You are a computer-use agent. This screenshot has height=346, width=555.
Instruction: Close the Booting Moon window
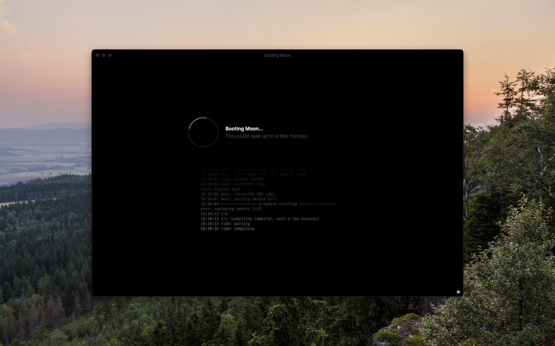click(98, 55)
